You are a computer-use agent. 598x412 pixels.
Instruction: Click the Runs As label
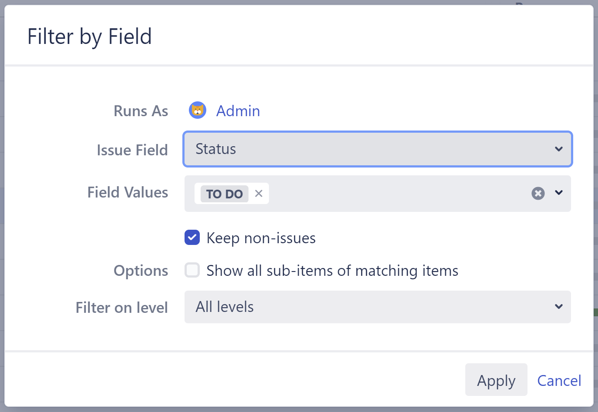(141, 111)
